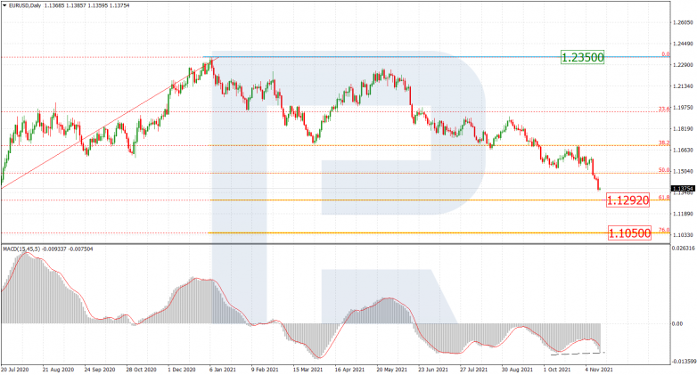The image size is (697, 375).
Task: Click price axis value 1.19750
Action: 684,108
